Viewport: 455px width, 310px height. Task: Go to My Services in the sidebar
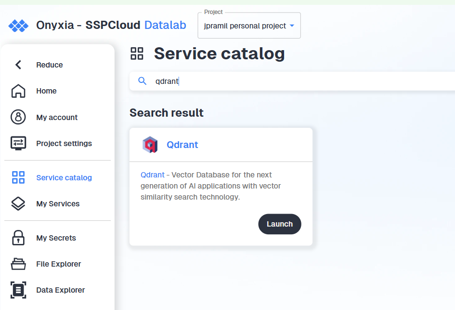[x=58, y=203]
